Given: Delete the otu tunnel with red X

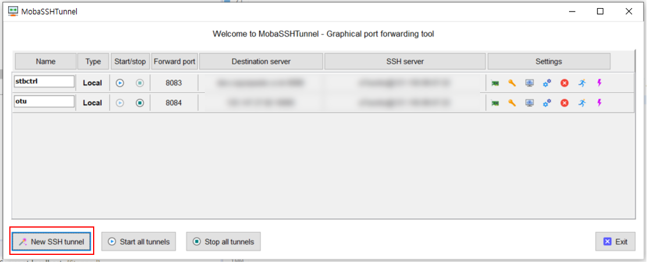Looking at the screenshot, I should (x=564, y=103).
